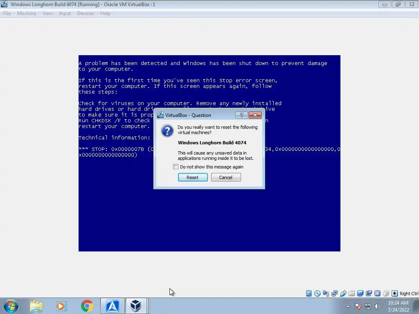Viewport: 419px width, 314px height.
Task: Click the taskbar clock showing 10:24 AM
Action: (x=398, y=306)
